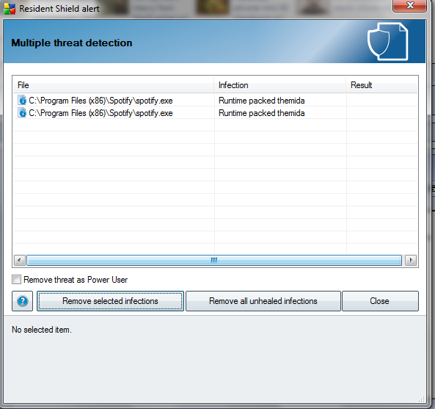Screen dimensions: 435x409
Task: Sort list by File column header
Action: pos(114,85)
